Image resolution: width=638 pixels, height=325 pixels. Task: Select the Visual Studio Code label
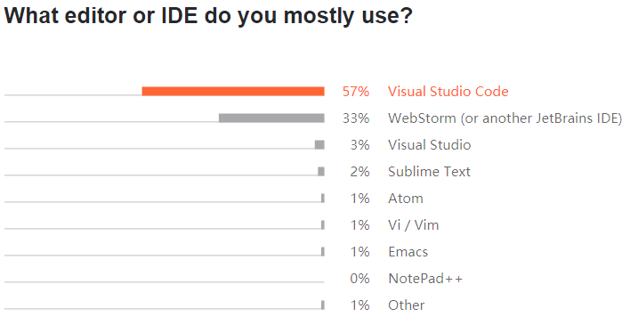point(448,91)
